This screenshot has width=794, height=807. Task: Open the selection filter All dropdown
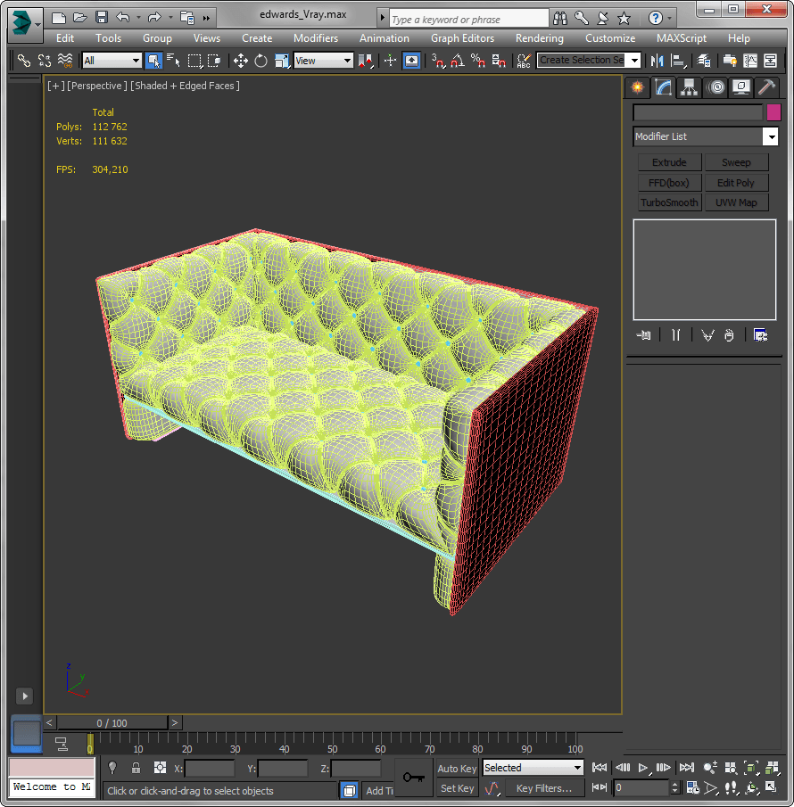coord(112,61)
